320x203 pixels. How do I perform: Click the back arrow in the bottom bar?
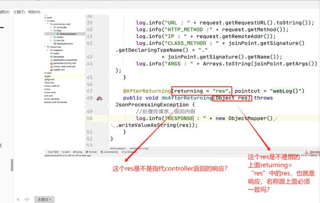point(18,199)
